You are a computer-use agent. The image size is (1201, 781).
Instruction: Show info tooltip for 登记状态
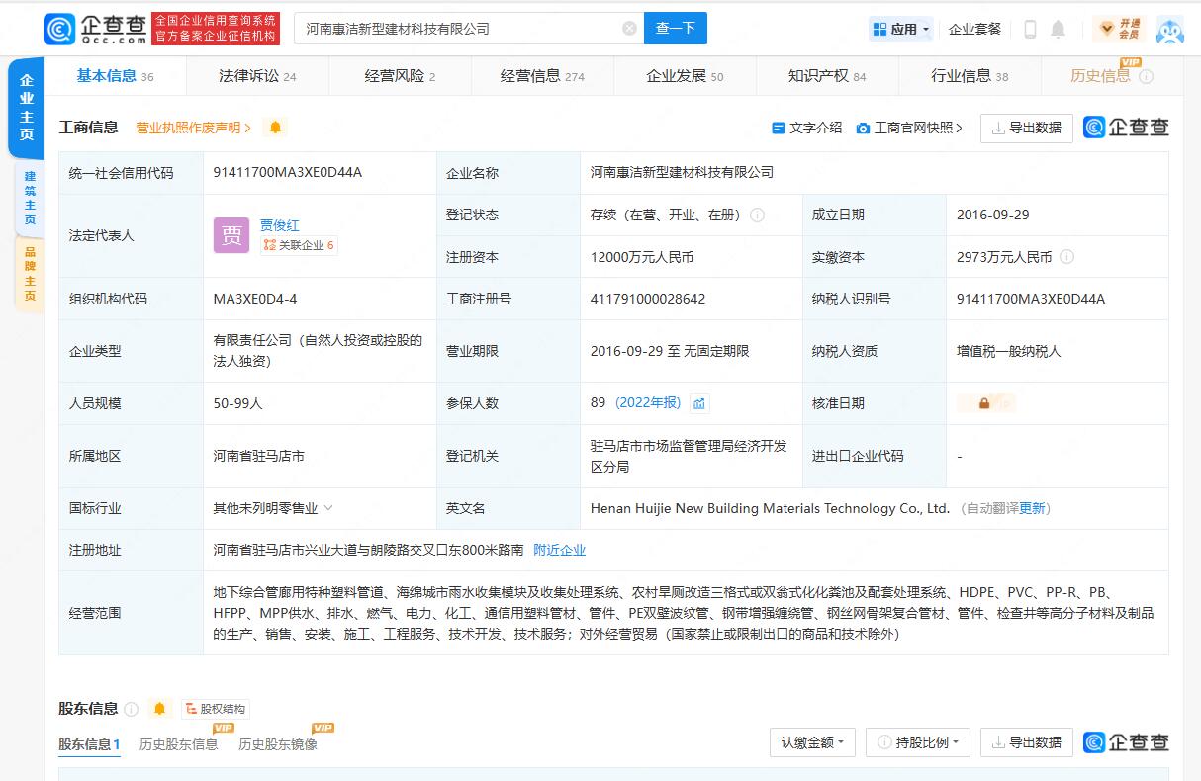pos(757,215)
